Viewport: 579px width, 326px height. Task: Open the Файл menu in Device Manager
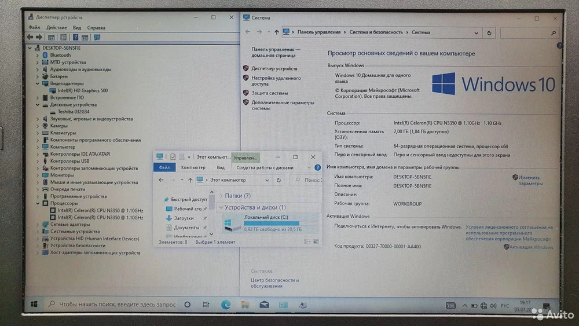coord(34,28)
